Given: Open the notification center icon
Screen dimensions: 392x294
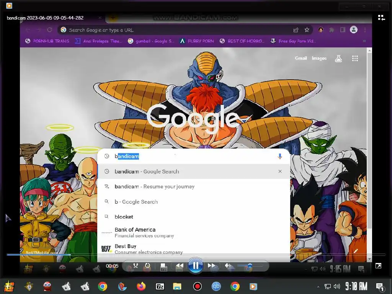Looking at the screenshot, I should (380, 287).
